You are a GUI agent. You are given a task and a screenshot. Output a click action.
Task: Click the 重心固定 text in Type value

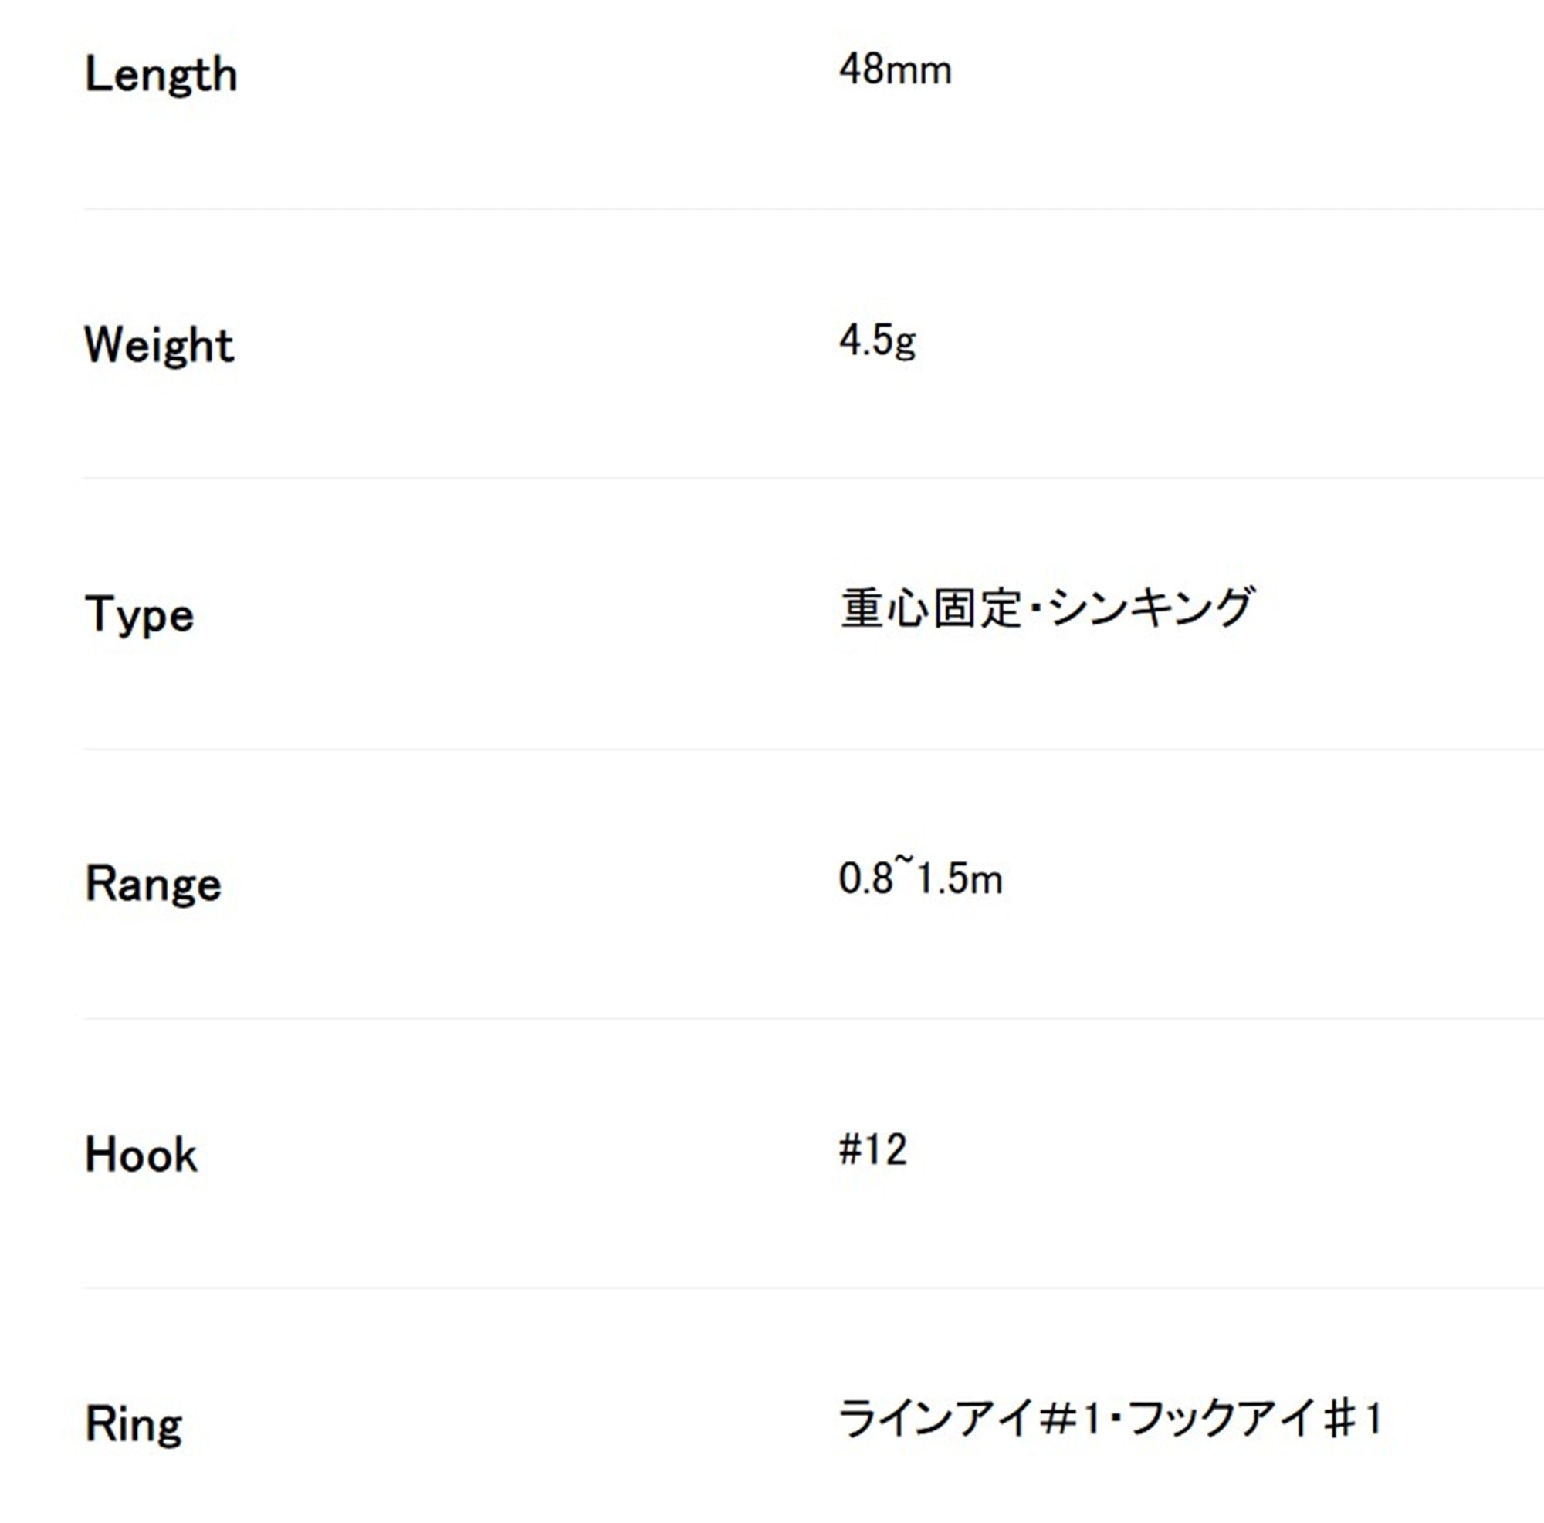(x=931, y=609)
